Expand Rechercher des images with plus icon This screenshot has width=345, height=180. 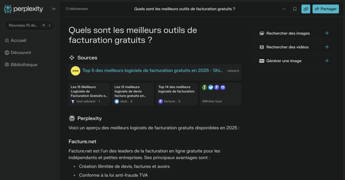tap(326, 33)
